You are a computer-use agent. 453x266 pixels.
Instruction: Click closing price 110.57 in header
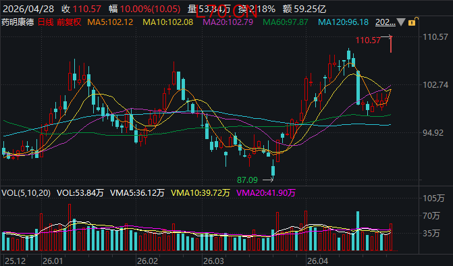tap(87, 9)
